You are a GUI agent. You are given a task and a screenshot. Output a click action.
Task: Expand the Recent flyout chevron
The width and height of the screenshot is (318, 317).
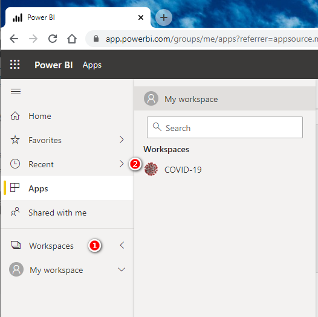(x=122, y=164)
